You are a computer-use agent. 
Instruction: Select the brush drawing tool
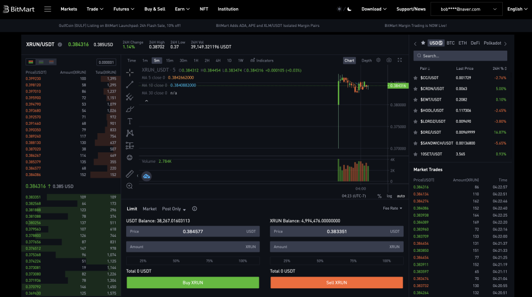(129, 109)
